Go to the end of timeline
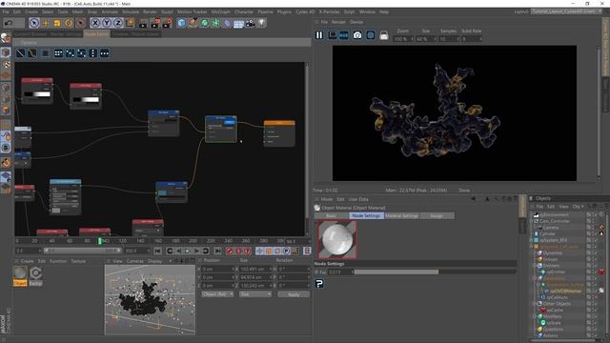 [x=217, y=252]
